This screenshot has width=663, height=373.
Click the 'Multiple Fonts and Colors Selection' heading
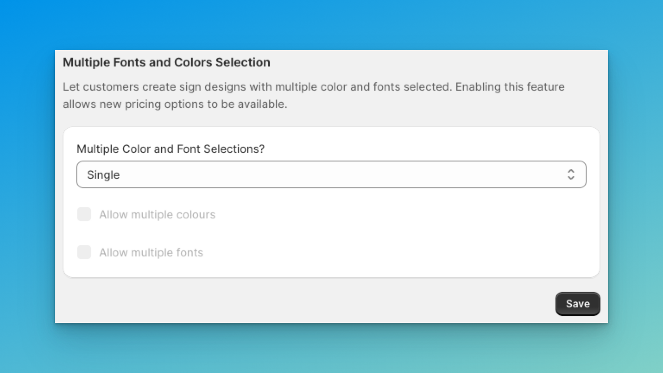166,62
